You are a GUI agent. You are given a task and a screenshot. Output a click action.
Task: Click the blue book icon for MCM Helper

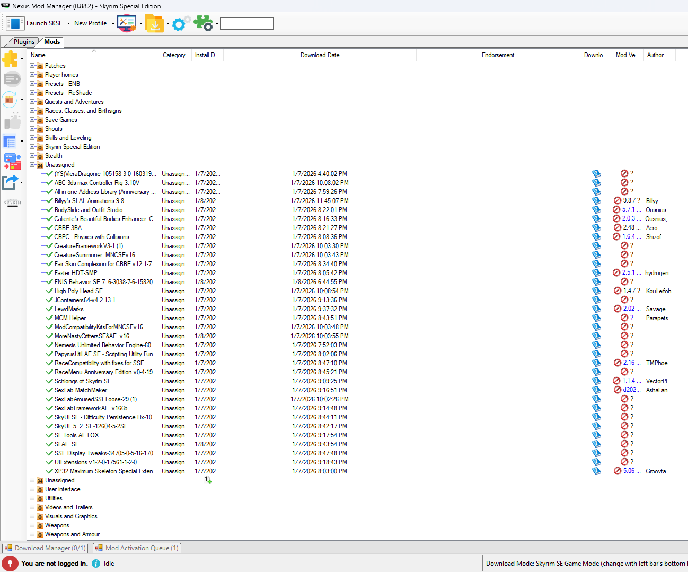coord(596,318)
